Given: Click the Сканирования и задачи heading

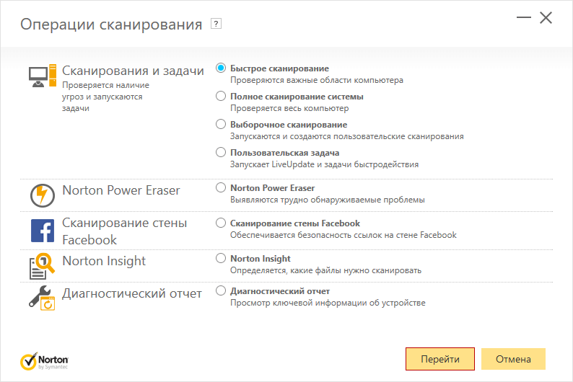Looking at the screenshot, I should click(133, 71).
